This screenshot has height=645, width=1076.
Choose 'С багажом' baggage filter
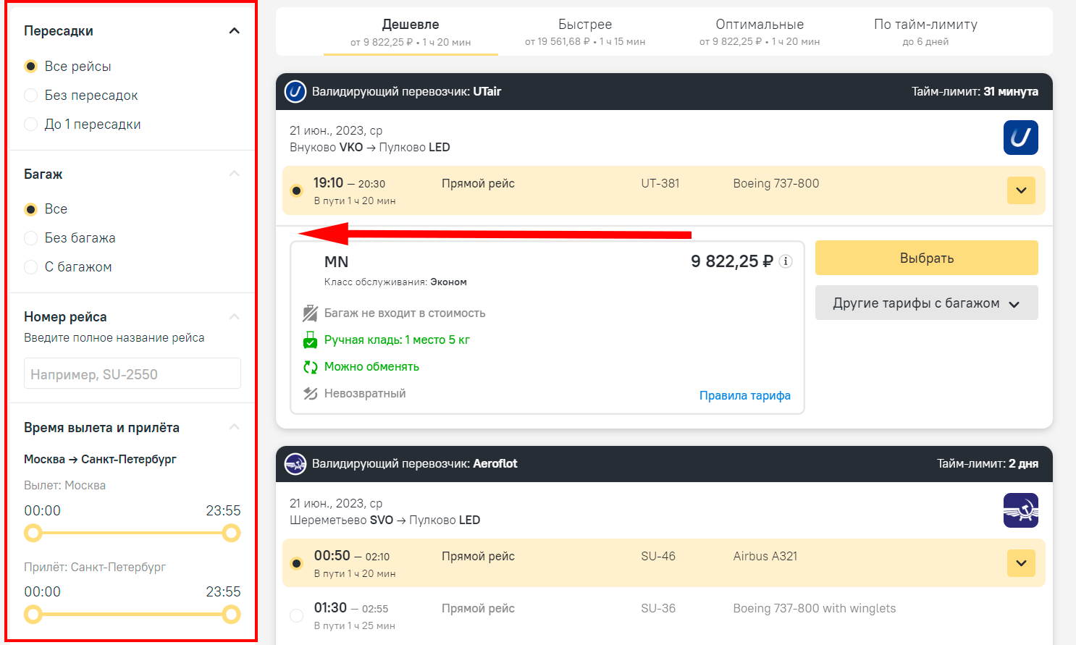31,267
